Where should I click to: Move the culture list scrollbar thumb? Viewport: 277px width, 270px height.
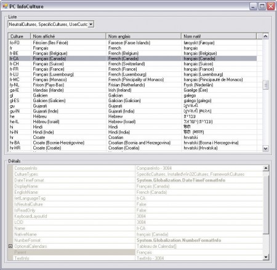(265, 85)
